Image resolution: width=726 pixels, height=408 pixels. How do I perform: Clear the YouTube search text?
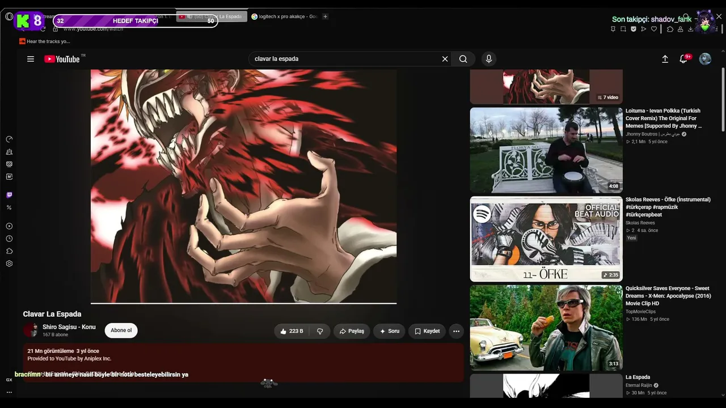(x=445, y=59)
